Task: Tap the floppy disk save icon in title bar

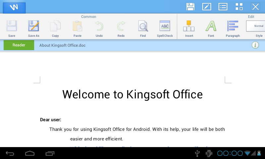Action: coord(190,7)
